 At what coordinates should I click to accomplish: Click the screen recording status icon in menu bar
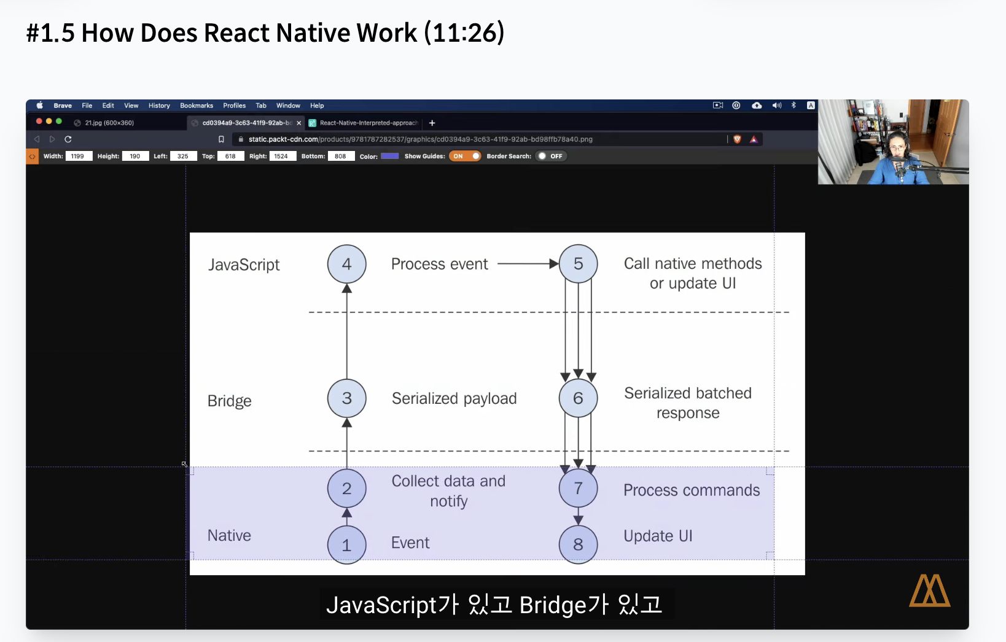[x=718, y=106]
